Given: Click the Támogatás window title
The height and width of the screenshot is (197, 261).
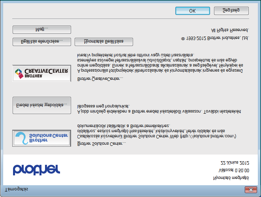Looking at the screenshot, I should coord(16,189).
